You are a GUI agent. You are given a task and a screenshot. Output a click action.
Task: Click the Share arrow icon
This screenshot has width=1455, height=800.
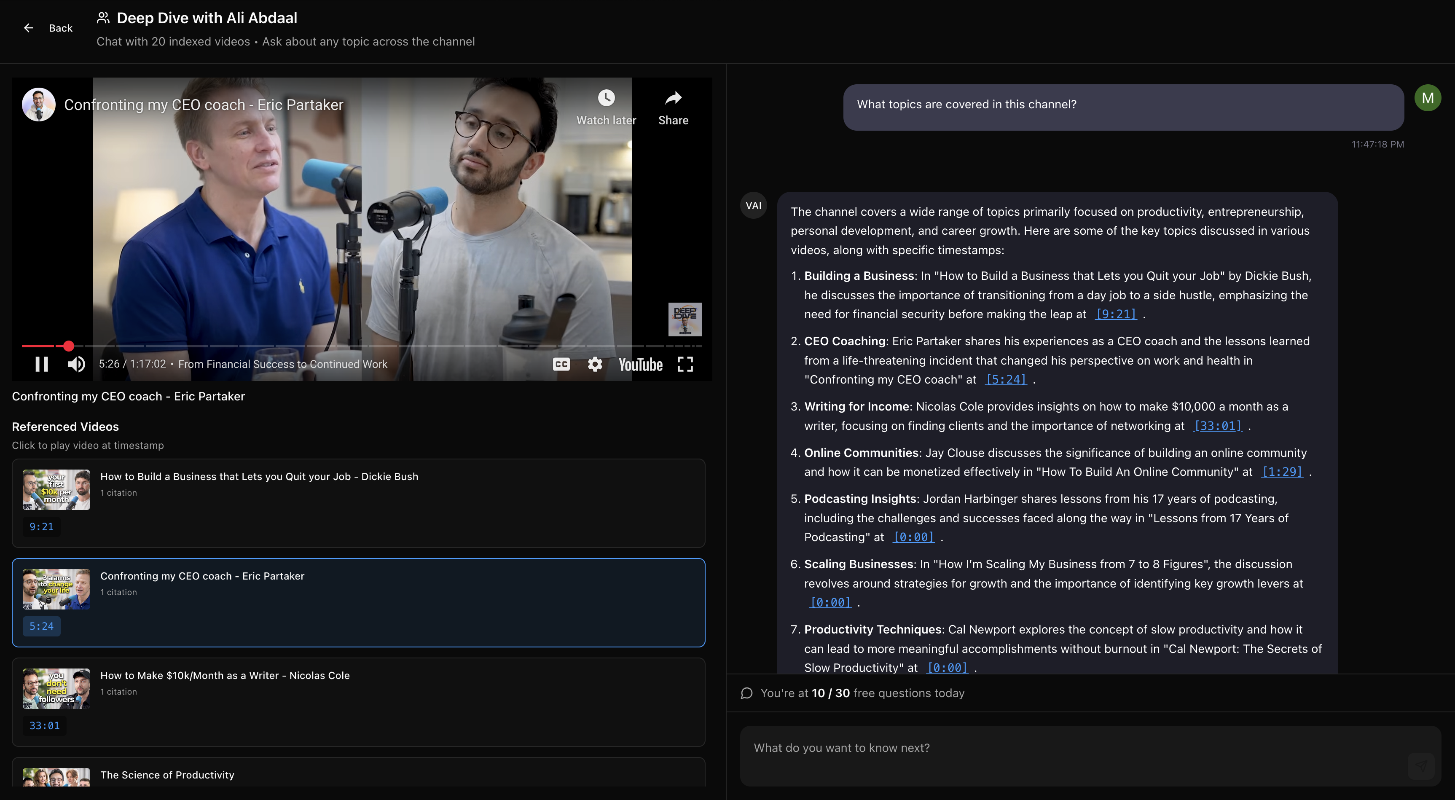pyautogui.click(x=673, y=98)
